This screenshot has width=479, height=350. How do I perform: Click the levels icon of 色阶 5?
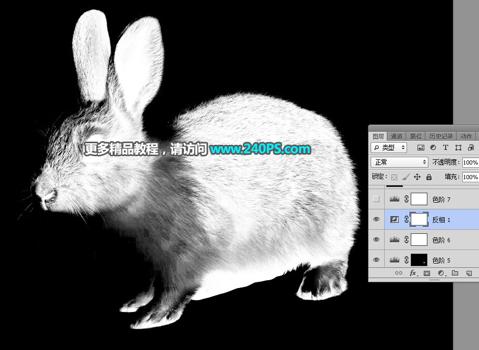pyautogui.click(x=395, y=260)
